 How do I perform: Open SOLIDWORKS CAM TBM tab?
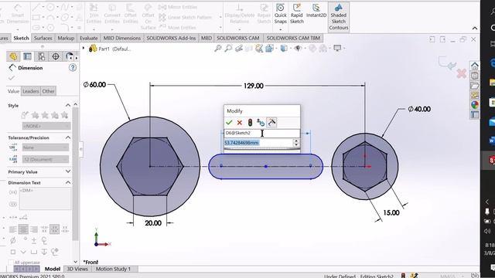(293, 38)
